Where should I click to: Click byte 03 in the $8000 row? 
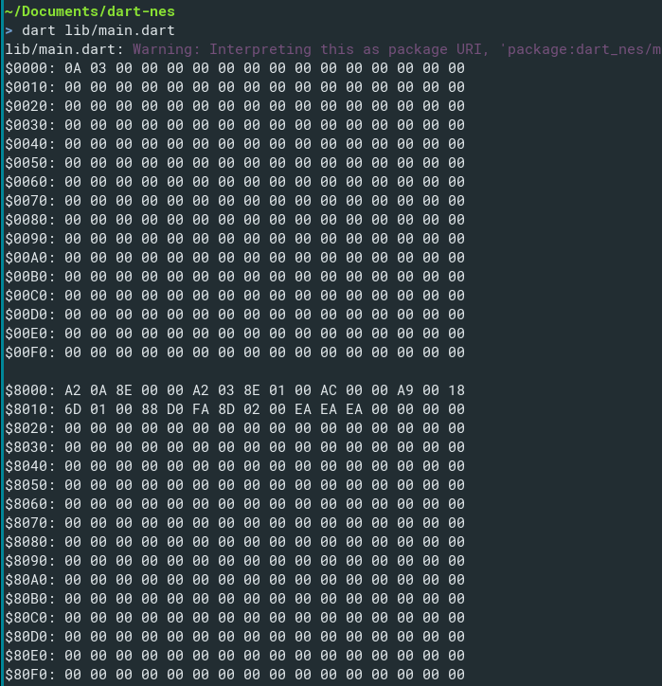226,390
